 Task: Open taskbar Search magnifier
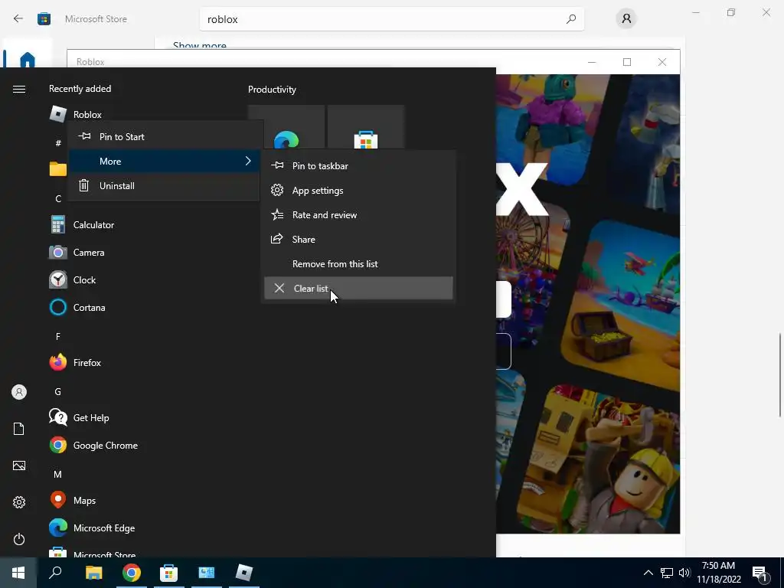[55, 573]
